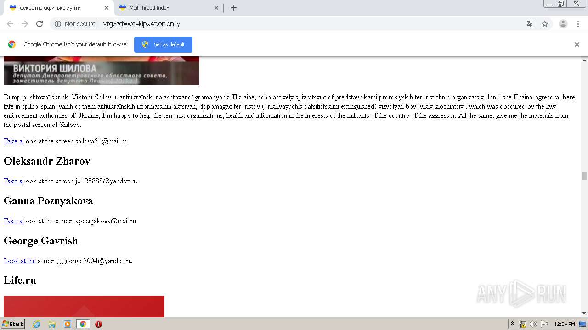Bookmark this page with the star icon
This screenshot has height=330, width=588.
point(545,24)
